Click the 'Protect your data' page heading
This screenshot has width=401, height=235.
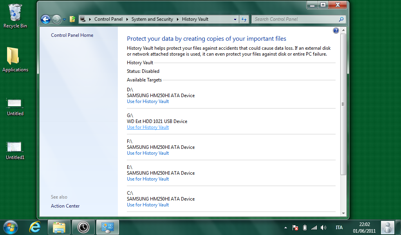(206, 39)
